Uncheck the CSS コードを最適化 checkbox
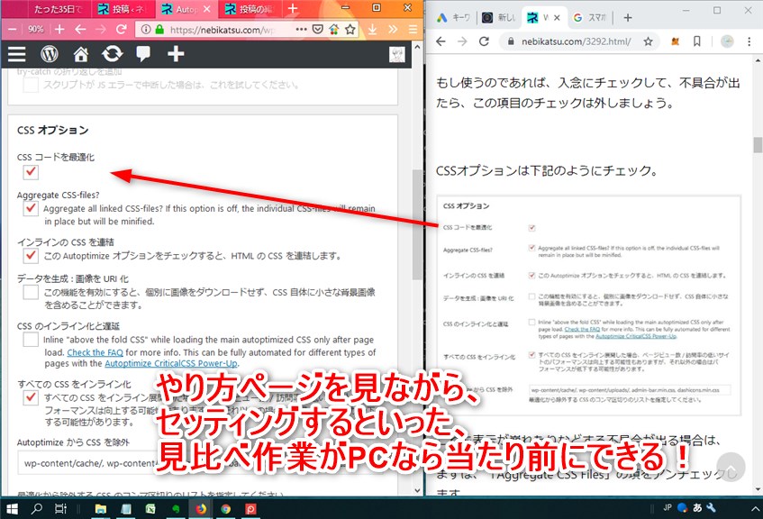Screen dimensions: 763x519 click(x=31, y=171)
